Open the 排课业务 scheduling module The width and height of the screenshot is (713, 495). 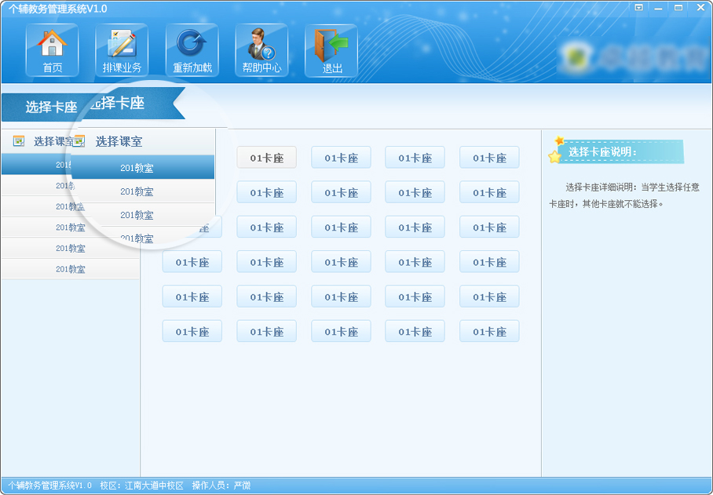click(x=122, y=50)
